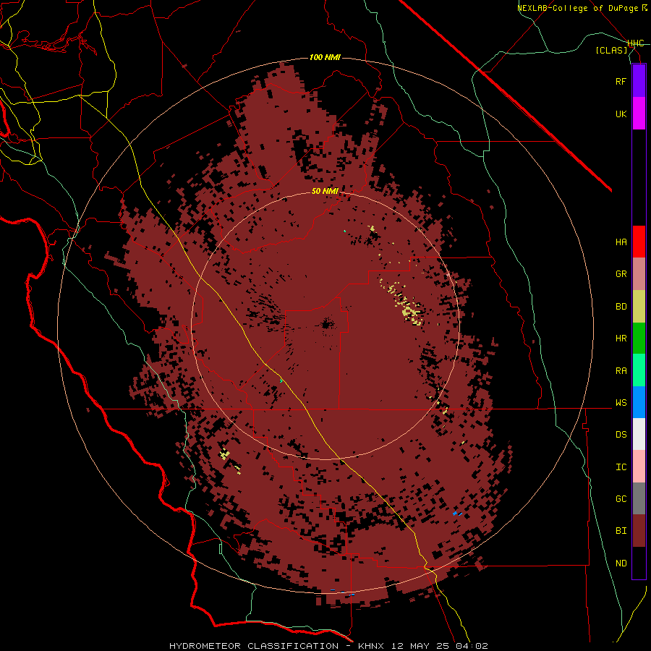Click the WS blue legend swatch
The width and height of the screenshot is (651, 651).
pyautogui.click(x=639, y=402)
